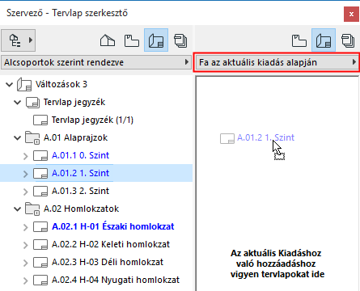Screen dimensions: 360x291
Task: Collapse the A.01 Alaprajzok folder
Action: pyautogui.click(x=17, y=138)
